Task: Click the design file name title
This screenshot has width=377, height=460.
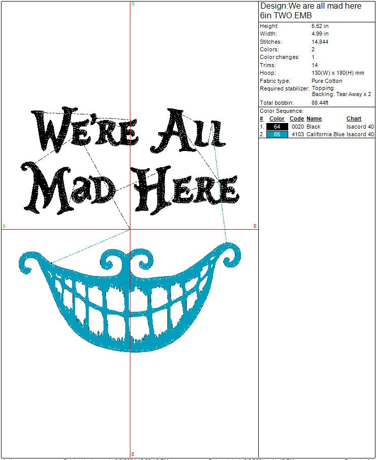Action: pos(311,11)
